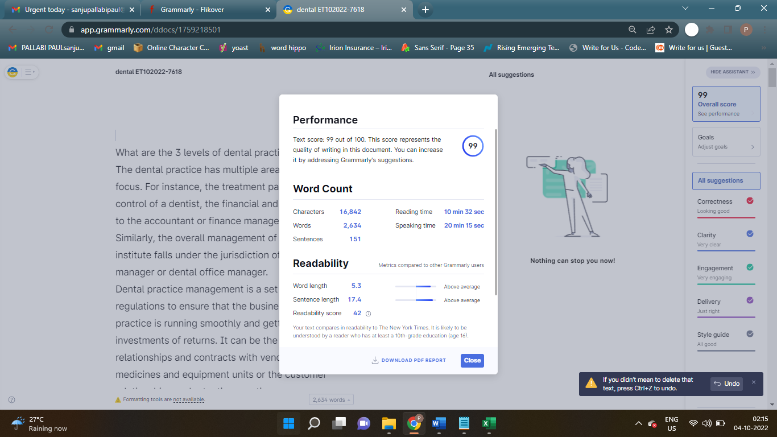Open the Engagement suggestions category
Viewport: 777px width, 437px height.
click(726, 273)
